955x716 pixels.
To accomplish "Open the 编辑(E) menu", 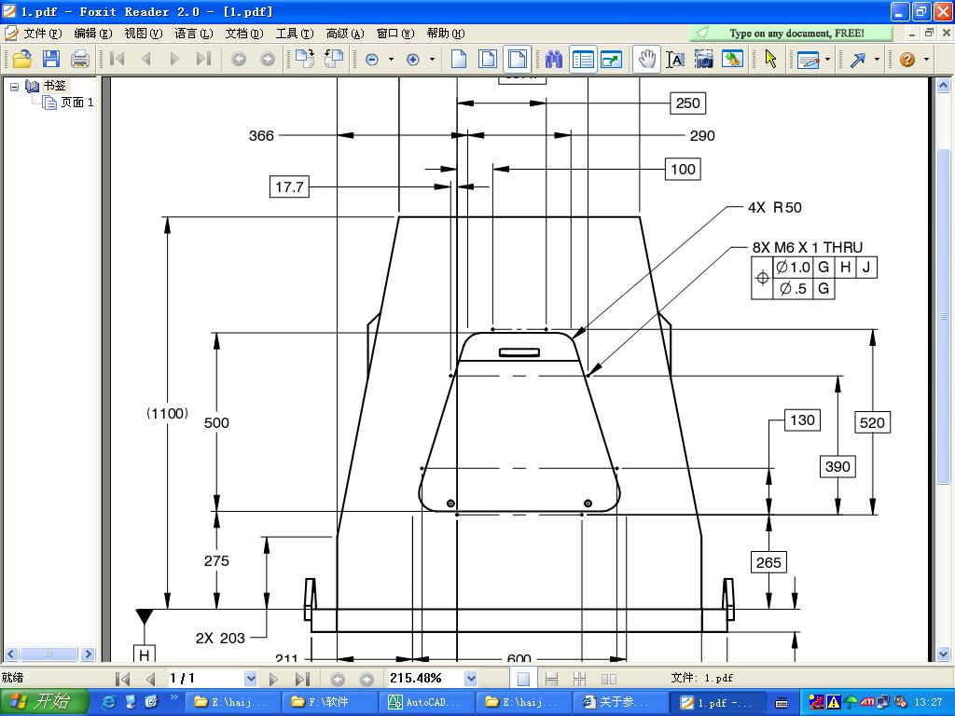I will coord(93,34).
